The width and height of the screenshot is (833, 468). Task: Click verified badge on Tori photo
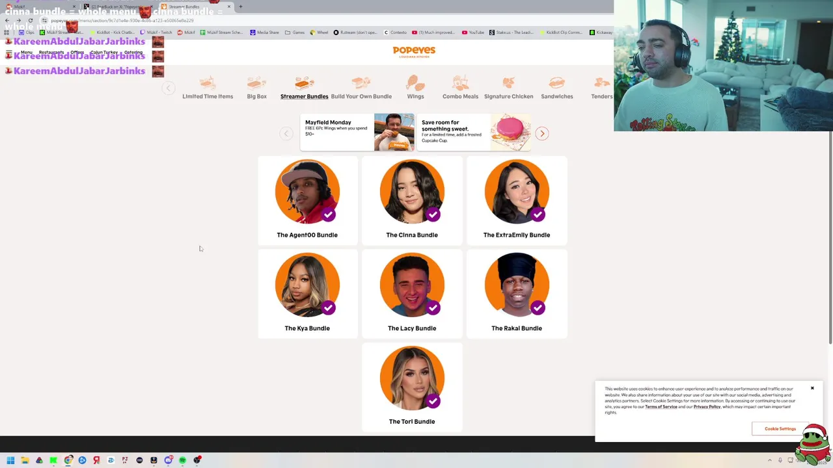(433, 401)
